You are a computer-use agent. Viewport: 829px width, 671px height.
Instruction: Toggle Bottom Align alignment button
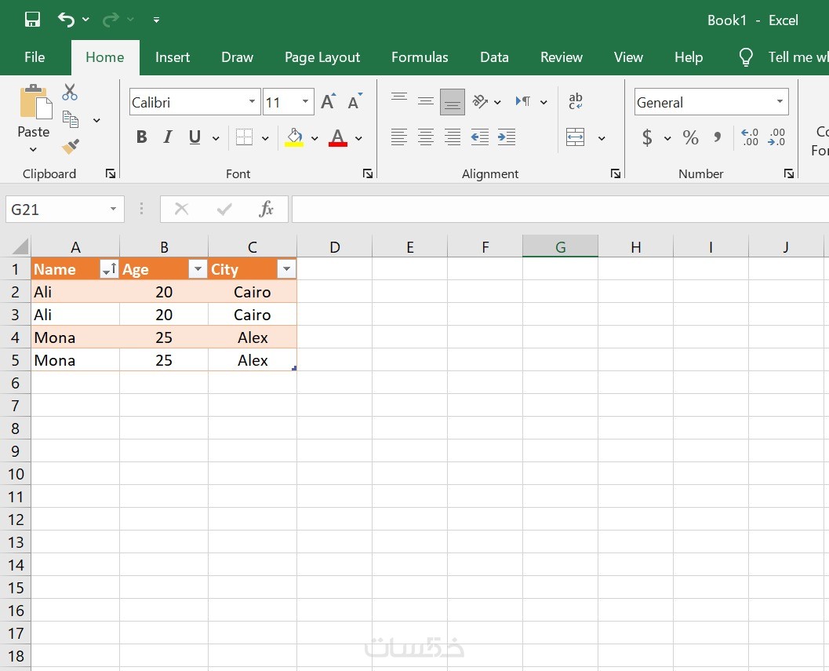pyautogui.click(x=452, y=101)
